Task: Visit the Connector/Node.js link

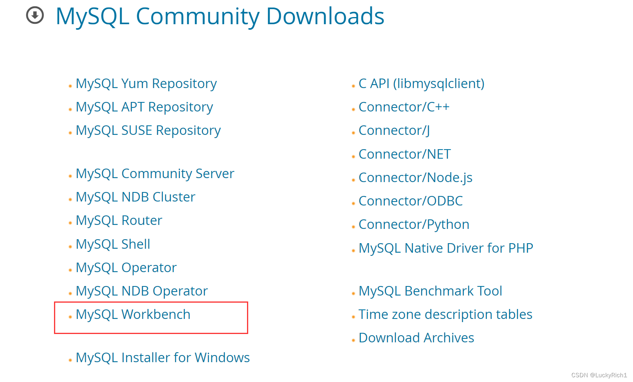Action: point(415,178)
